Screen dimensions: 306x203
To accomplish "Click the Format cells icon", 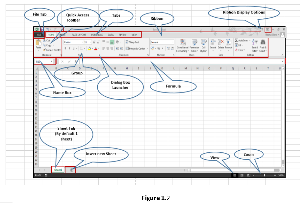I will coord(229,42).
